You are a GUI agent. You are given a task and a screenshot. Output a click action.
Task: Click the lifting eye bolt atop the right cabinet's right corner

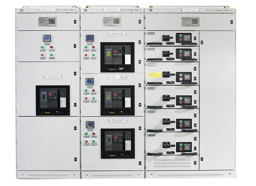pyautogui.click(x=227, y=7)
